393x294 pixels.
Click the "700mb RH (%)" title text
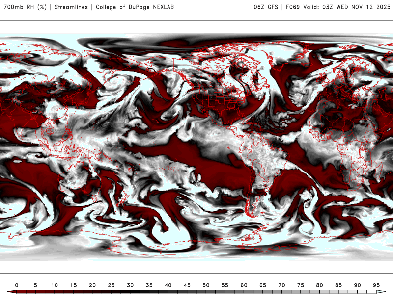tap(25, 7)
